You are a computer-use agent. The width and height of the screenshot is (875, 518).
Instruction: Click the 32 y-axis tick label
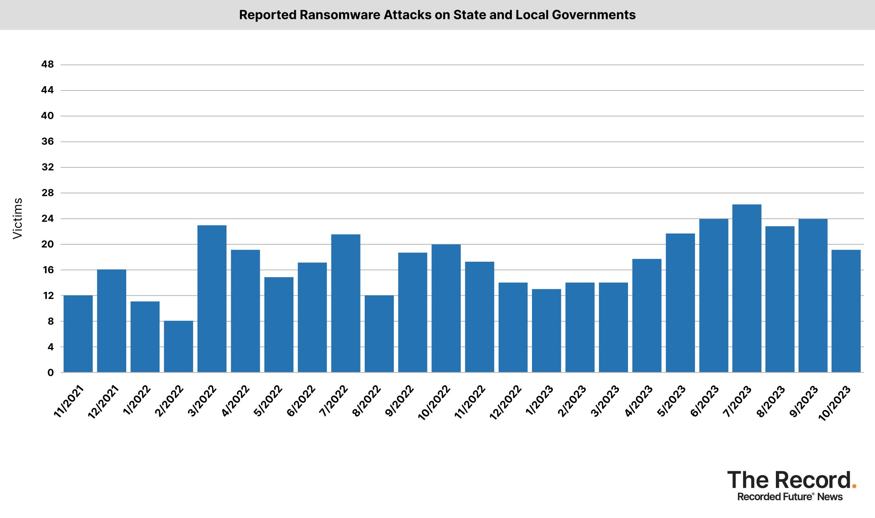click(x=48, y=167)
